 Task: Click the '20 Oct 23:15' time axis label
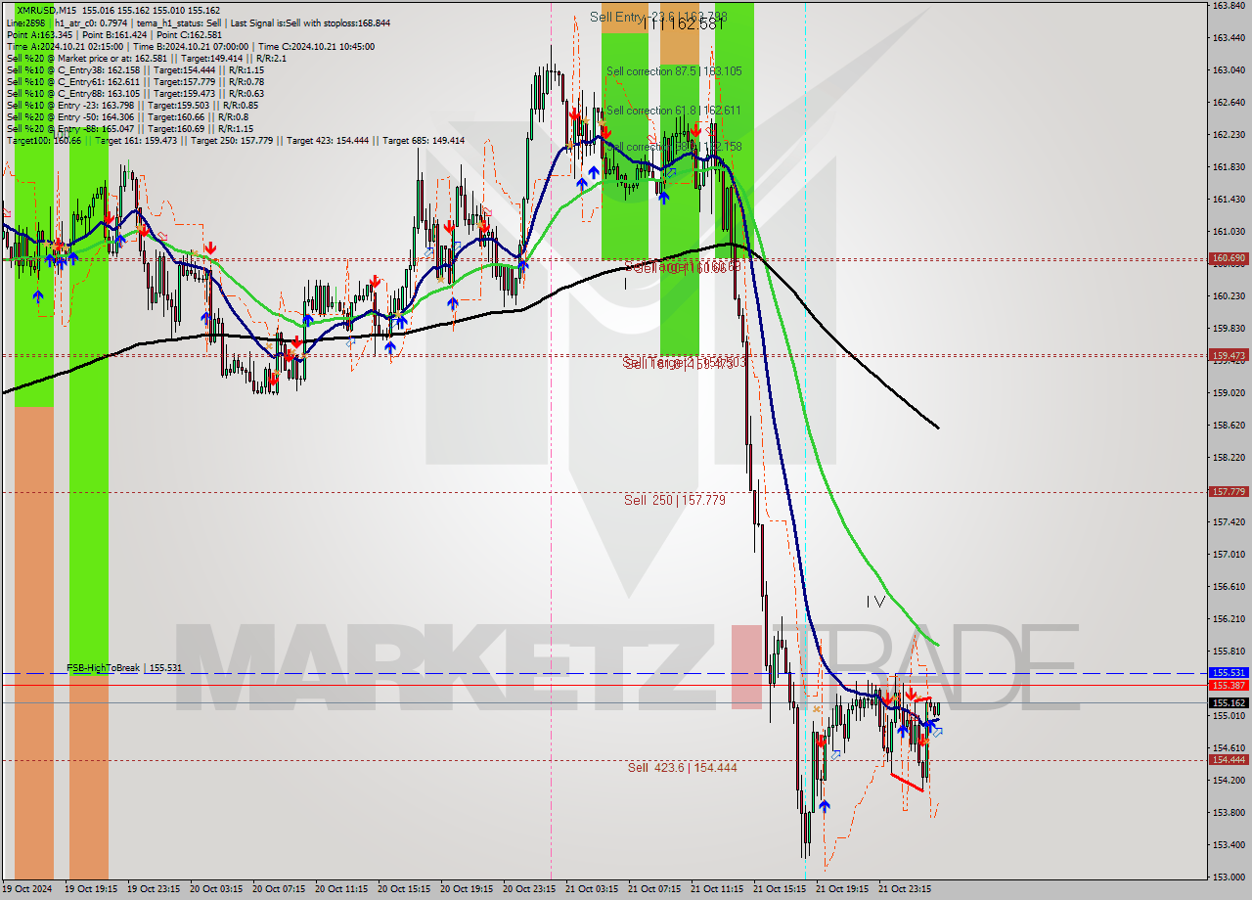click(529, 889)
